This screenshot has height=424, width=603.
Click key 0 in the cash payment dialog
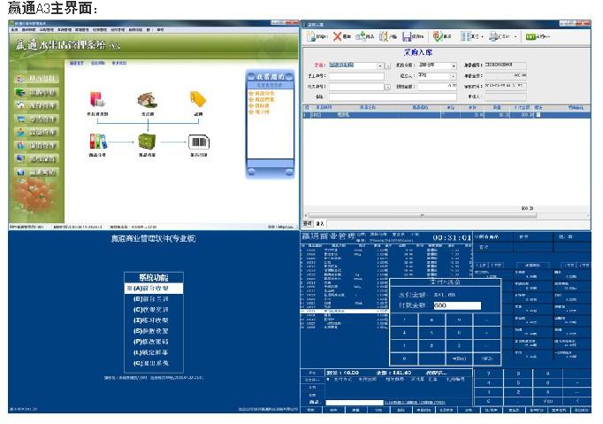[404, 358]
